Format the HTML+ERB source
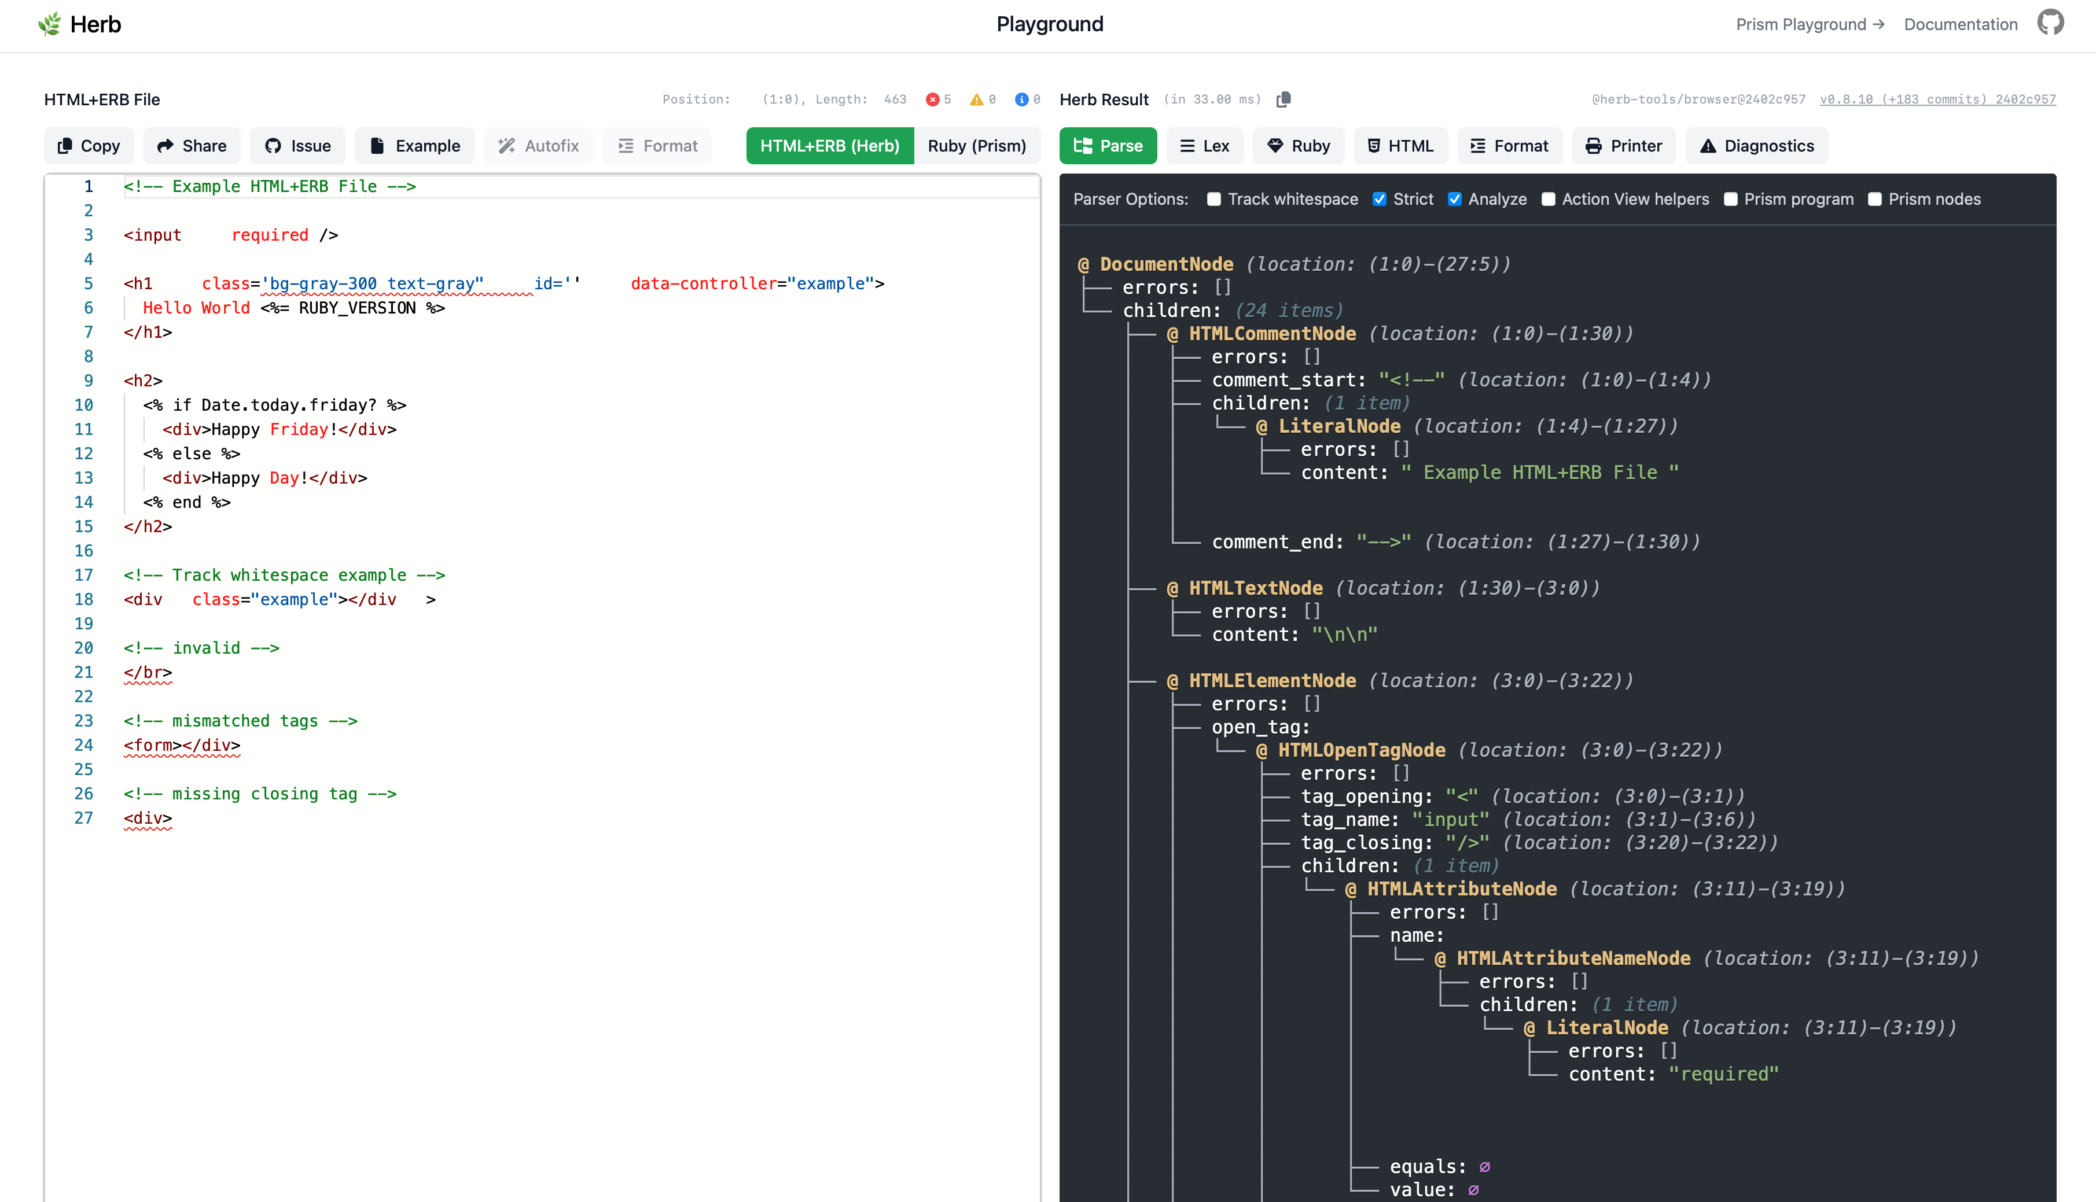The width and height of the screenshot is (2096, 1202). tap(657, 145)
